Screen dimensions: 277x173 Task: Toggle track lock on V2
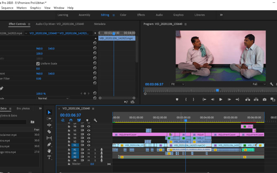point(69,141)
